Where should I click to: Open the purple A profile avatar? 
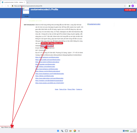coord(133,6)
